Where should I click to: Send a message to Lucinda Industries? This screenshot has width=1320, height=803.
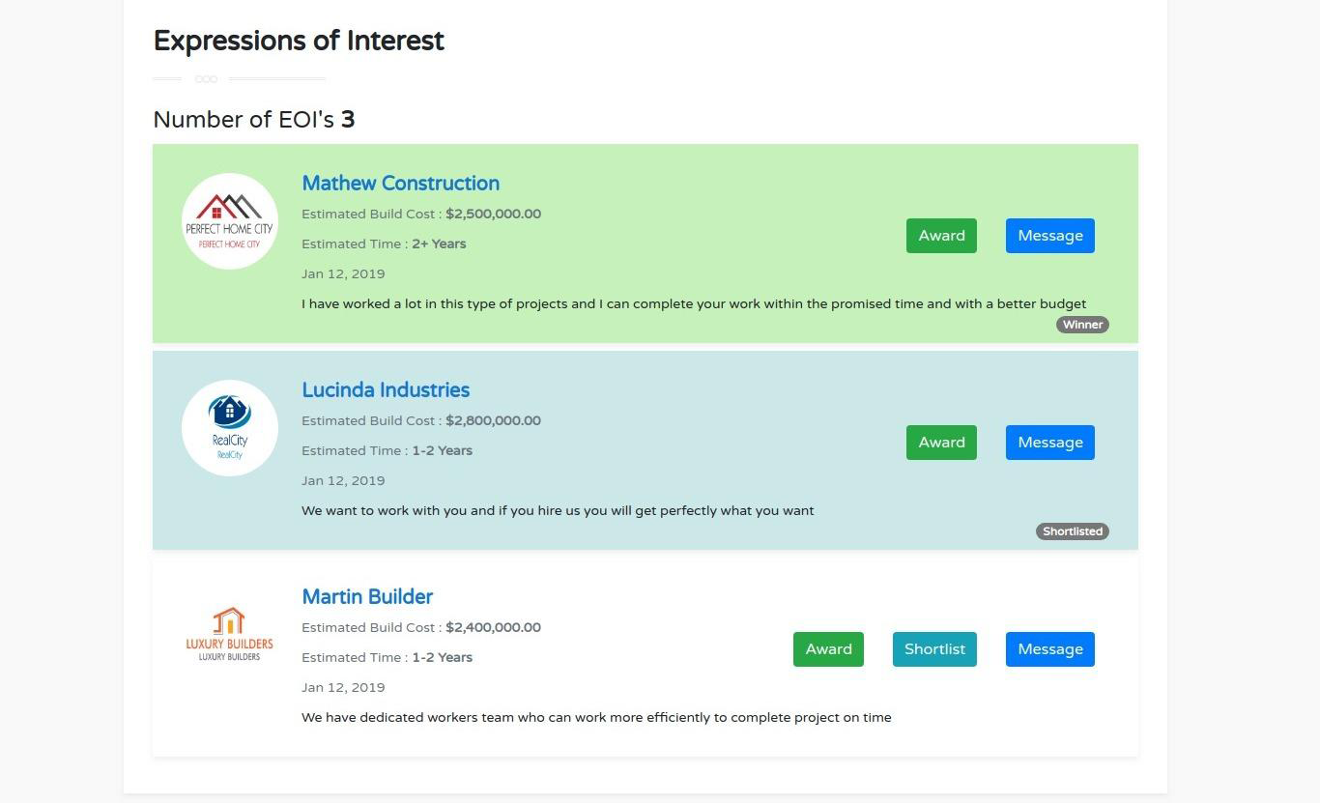(1049, 443)
